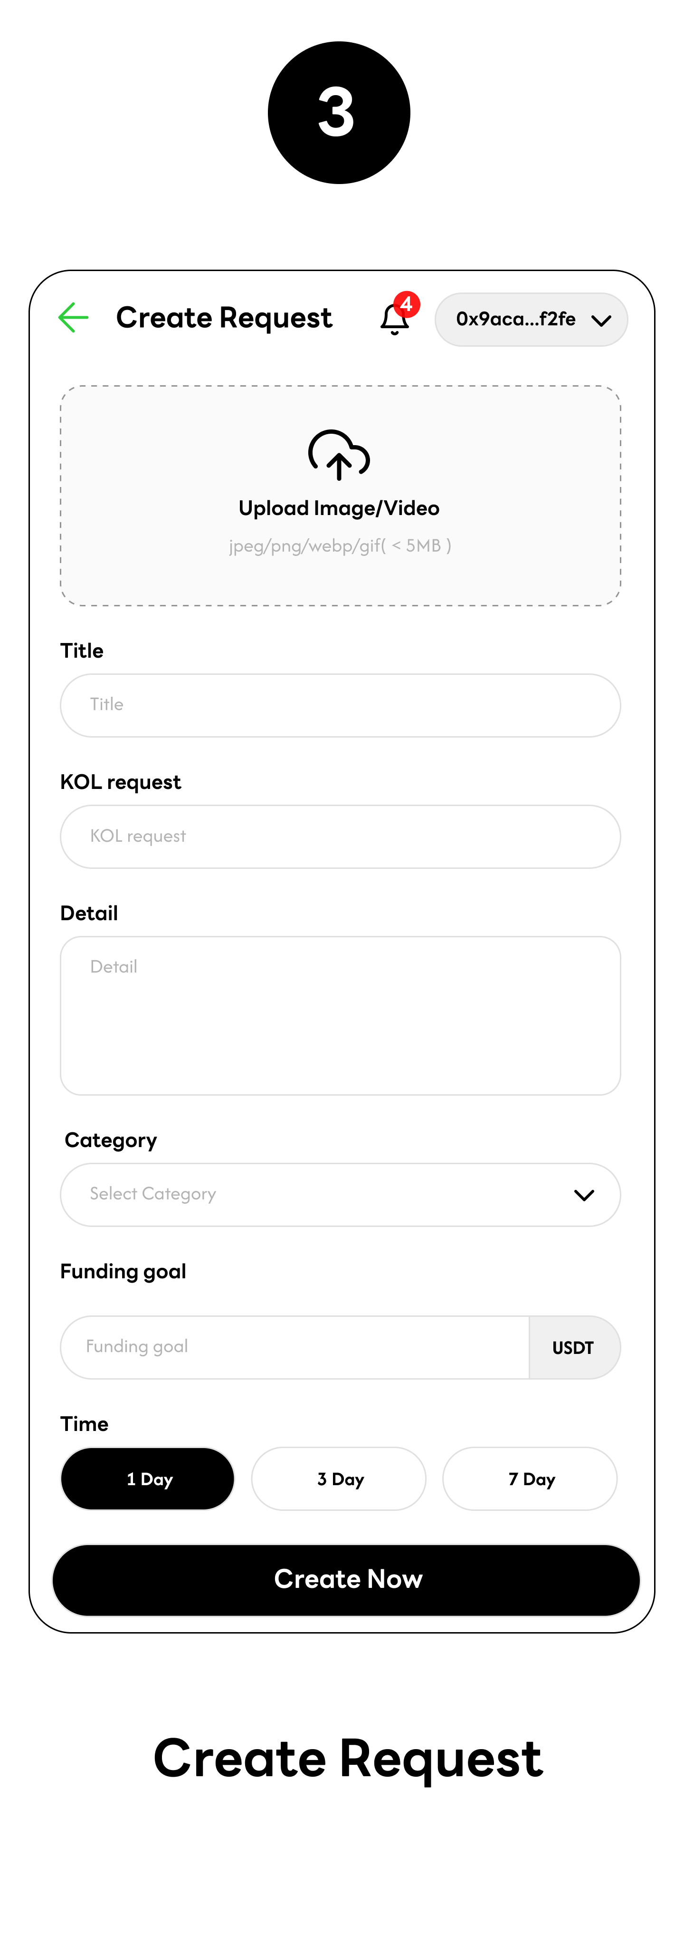Choose the 3 Day time option

(x=339, y=1479)
